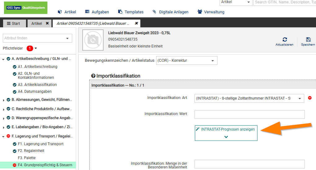Click the green check icon beside F2. Regaleinheit
Image resolution: width=316 pixels, height=170 pixels.
pyautogui.click(x=15, y=151)
